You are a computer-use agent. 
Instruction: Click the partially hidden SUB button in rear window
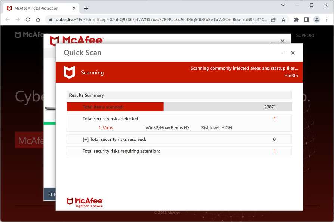50,194
